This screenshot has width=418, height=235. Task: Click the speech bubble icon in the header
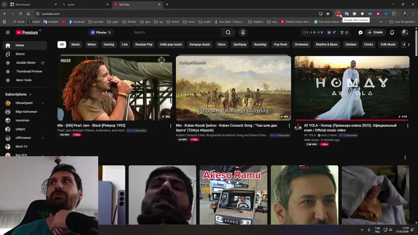(x=347, y=32)
